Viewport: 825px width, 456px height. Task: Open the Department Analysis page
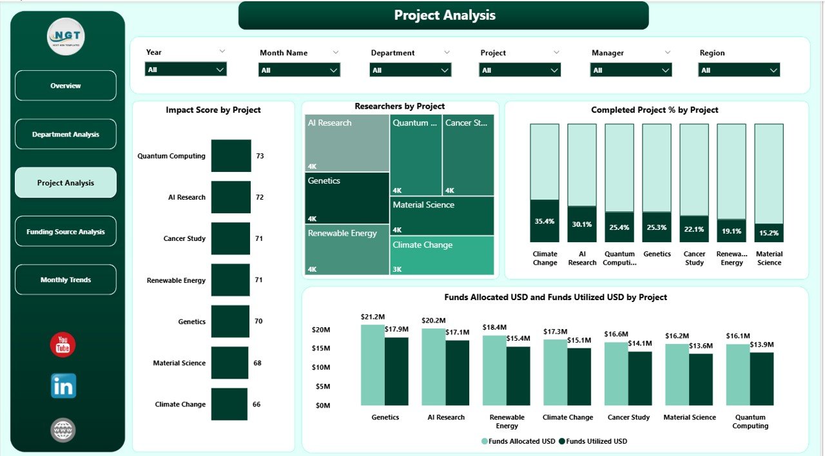click(x=65, y=134)
